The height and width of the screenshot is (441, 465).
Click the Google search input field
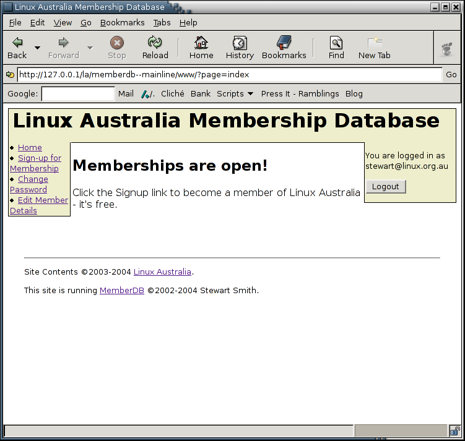point(78,94)
